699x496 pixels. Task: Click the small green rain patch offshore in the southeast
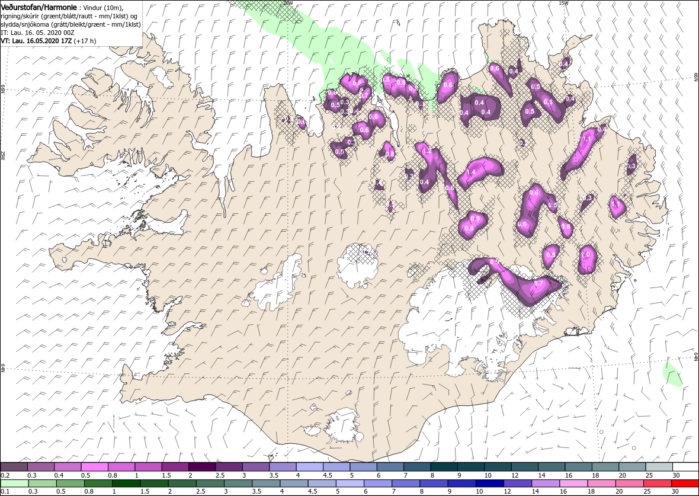click(672, 375)
